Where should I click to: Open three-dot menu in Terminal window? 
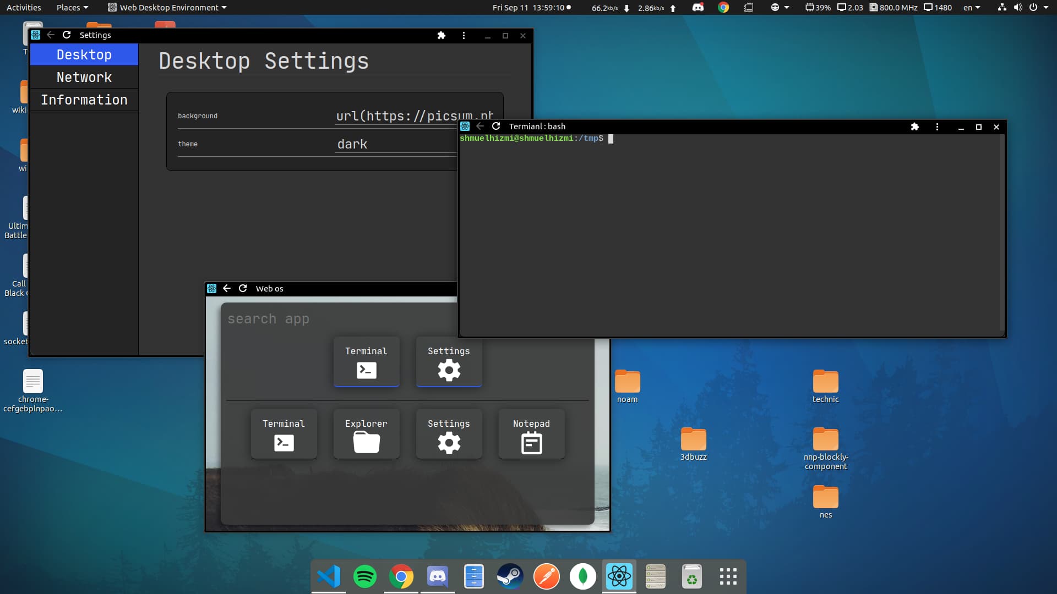[937, 127]
